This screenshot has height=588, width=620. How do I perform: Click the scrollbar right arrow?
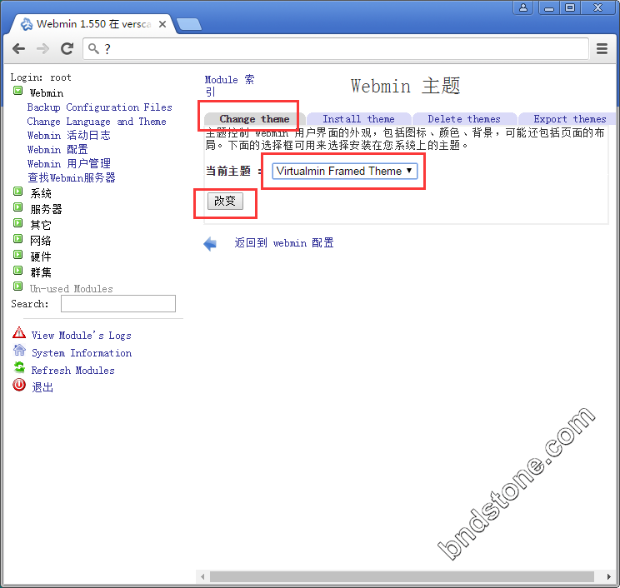click(609, 576)
